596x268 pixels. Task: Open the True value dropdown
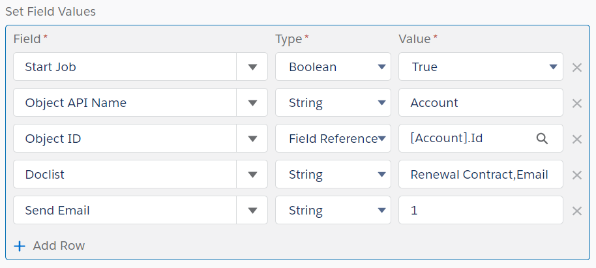point(481,67)
